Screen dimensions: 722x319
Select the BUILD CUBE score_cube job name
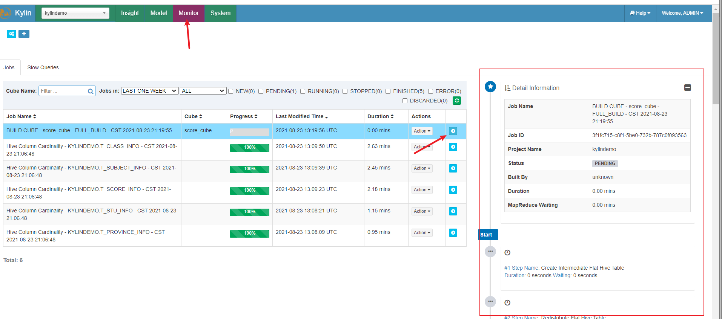click(x=89, y=130)
